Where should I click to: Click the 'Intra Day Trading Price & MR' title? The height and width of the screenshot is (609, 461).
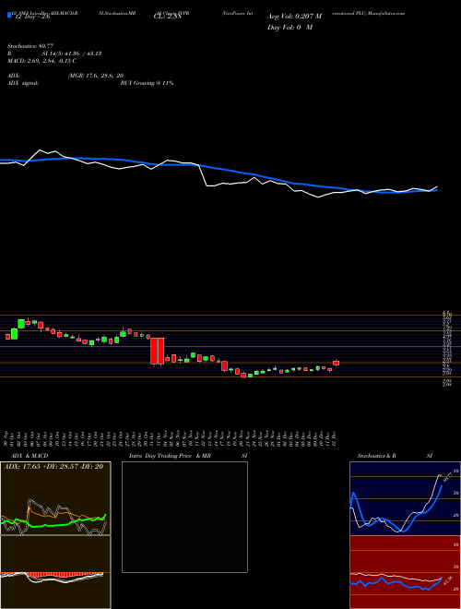click(x=170, y=456)
